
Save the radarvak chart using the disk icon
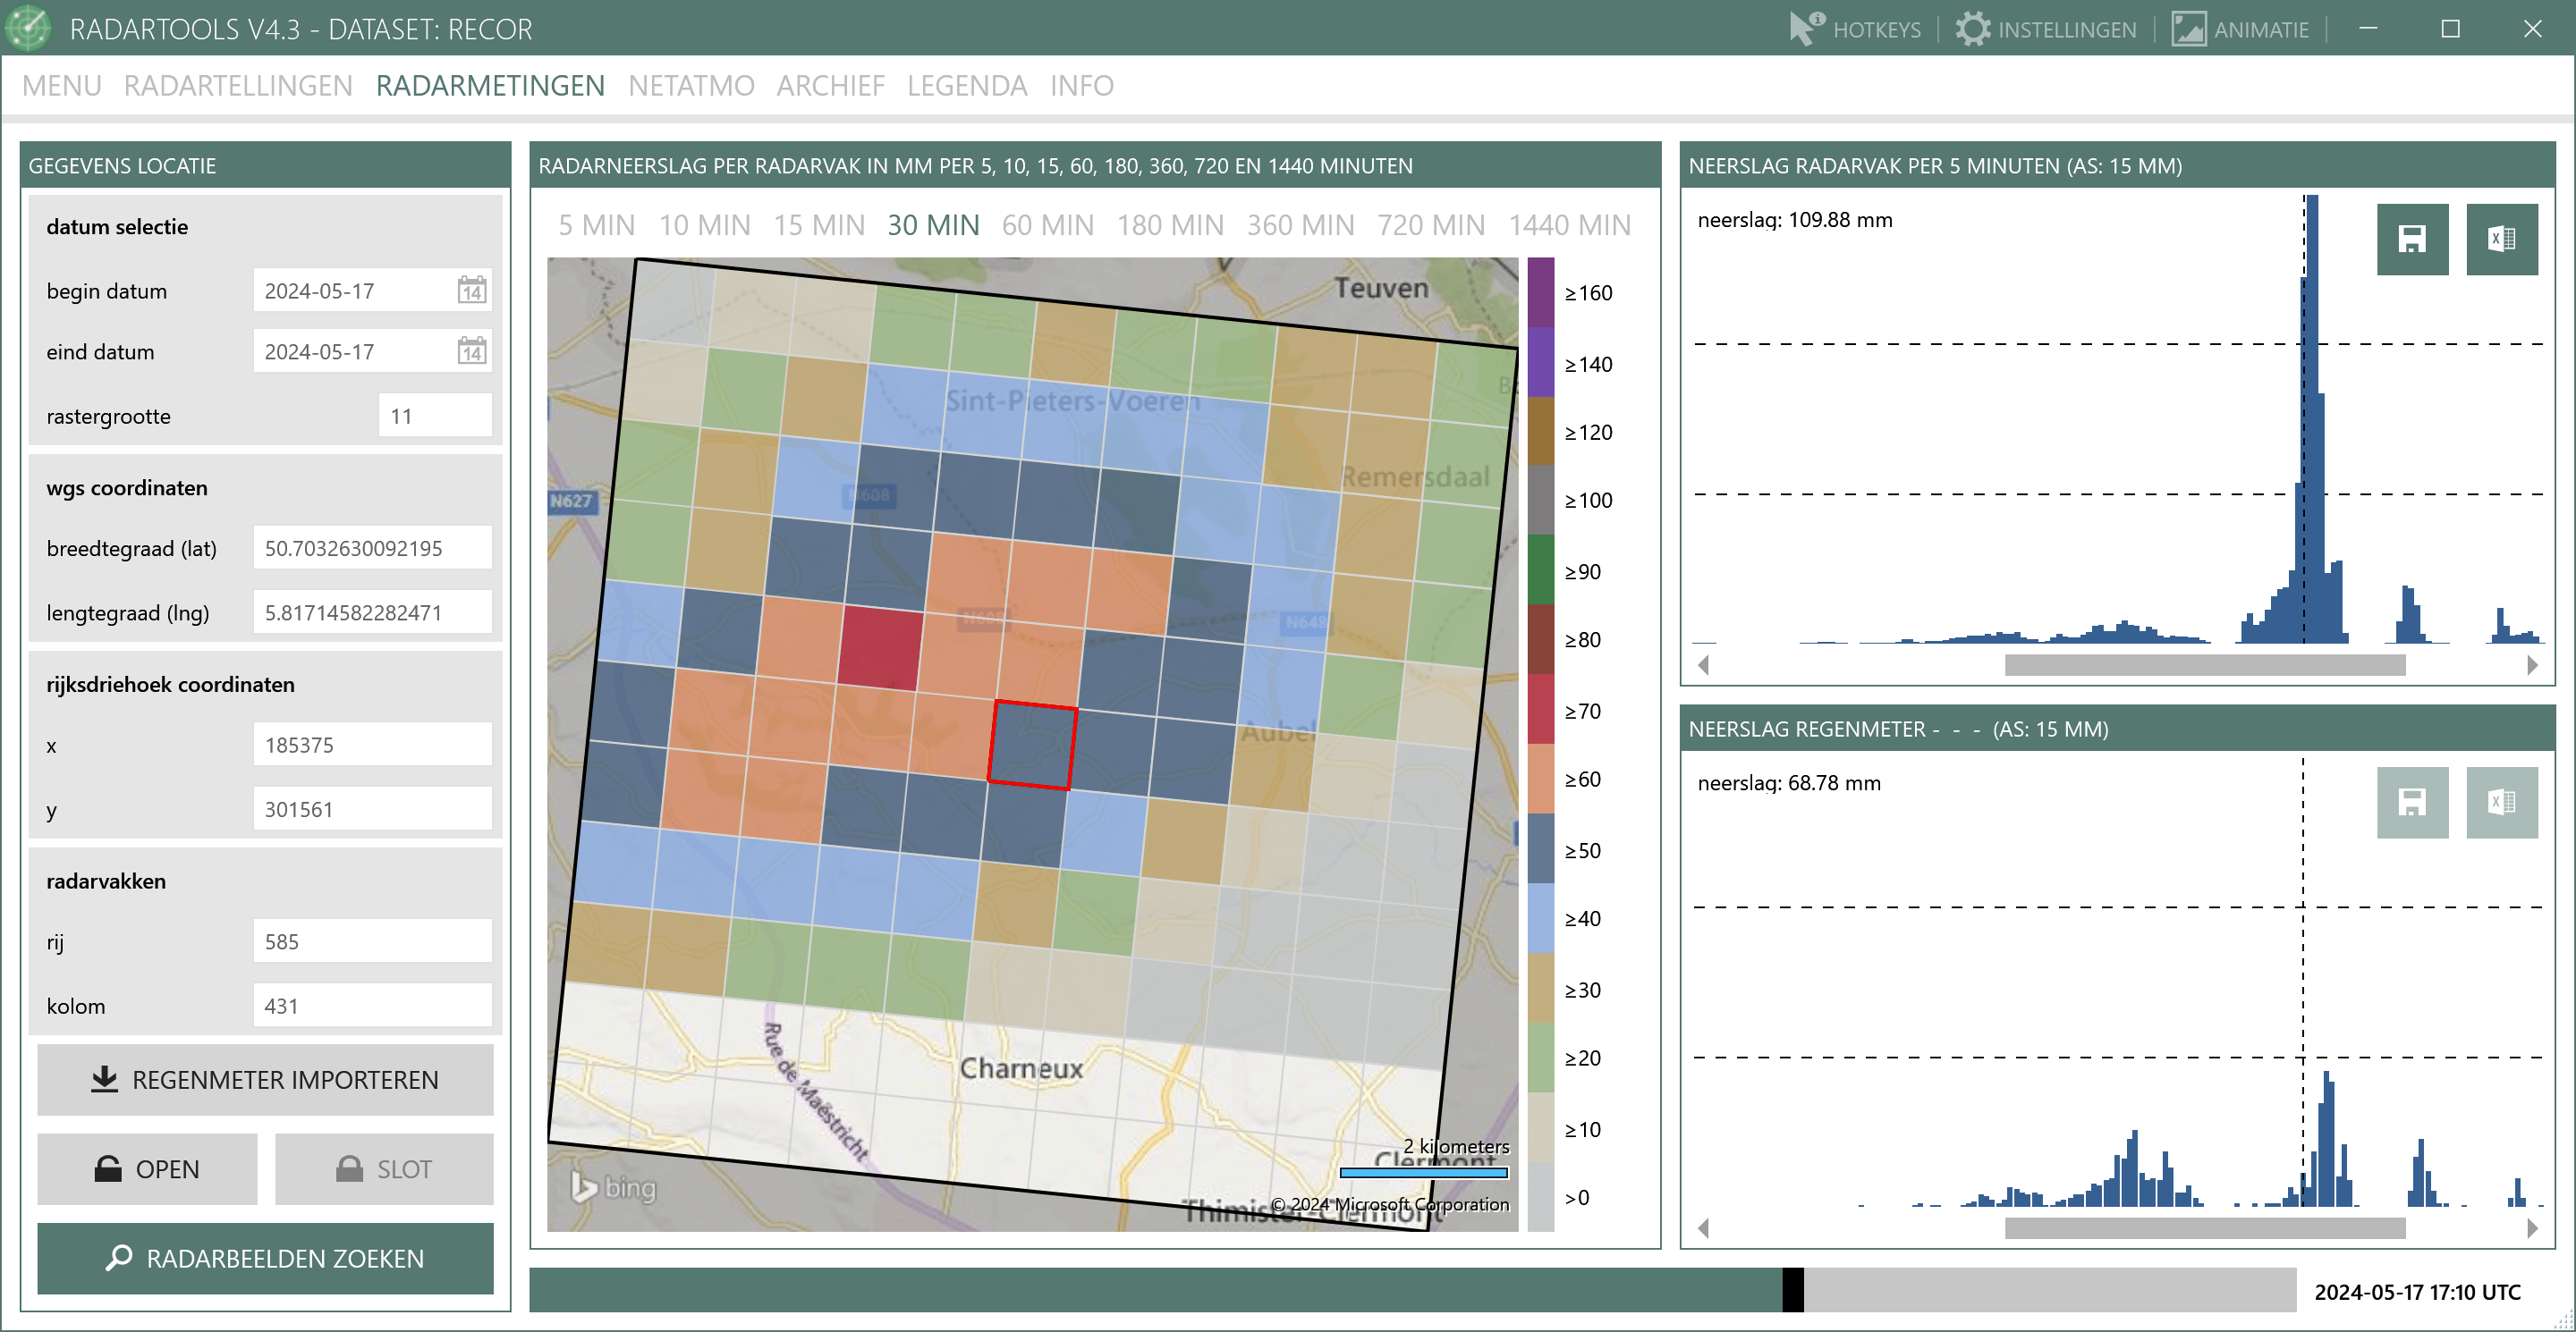2411,239
